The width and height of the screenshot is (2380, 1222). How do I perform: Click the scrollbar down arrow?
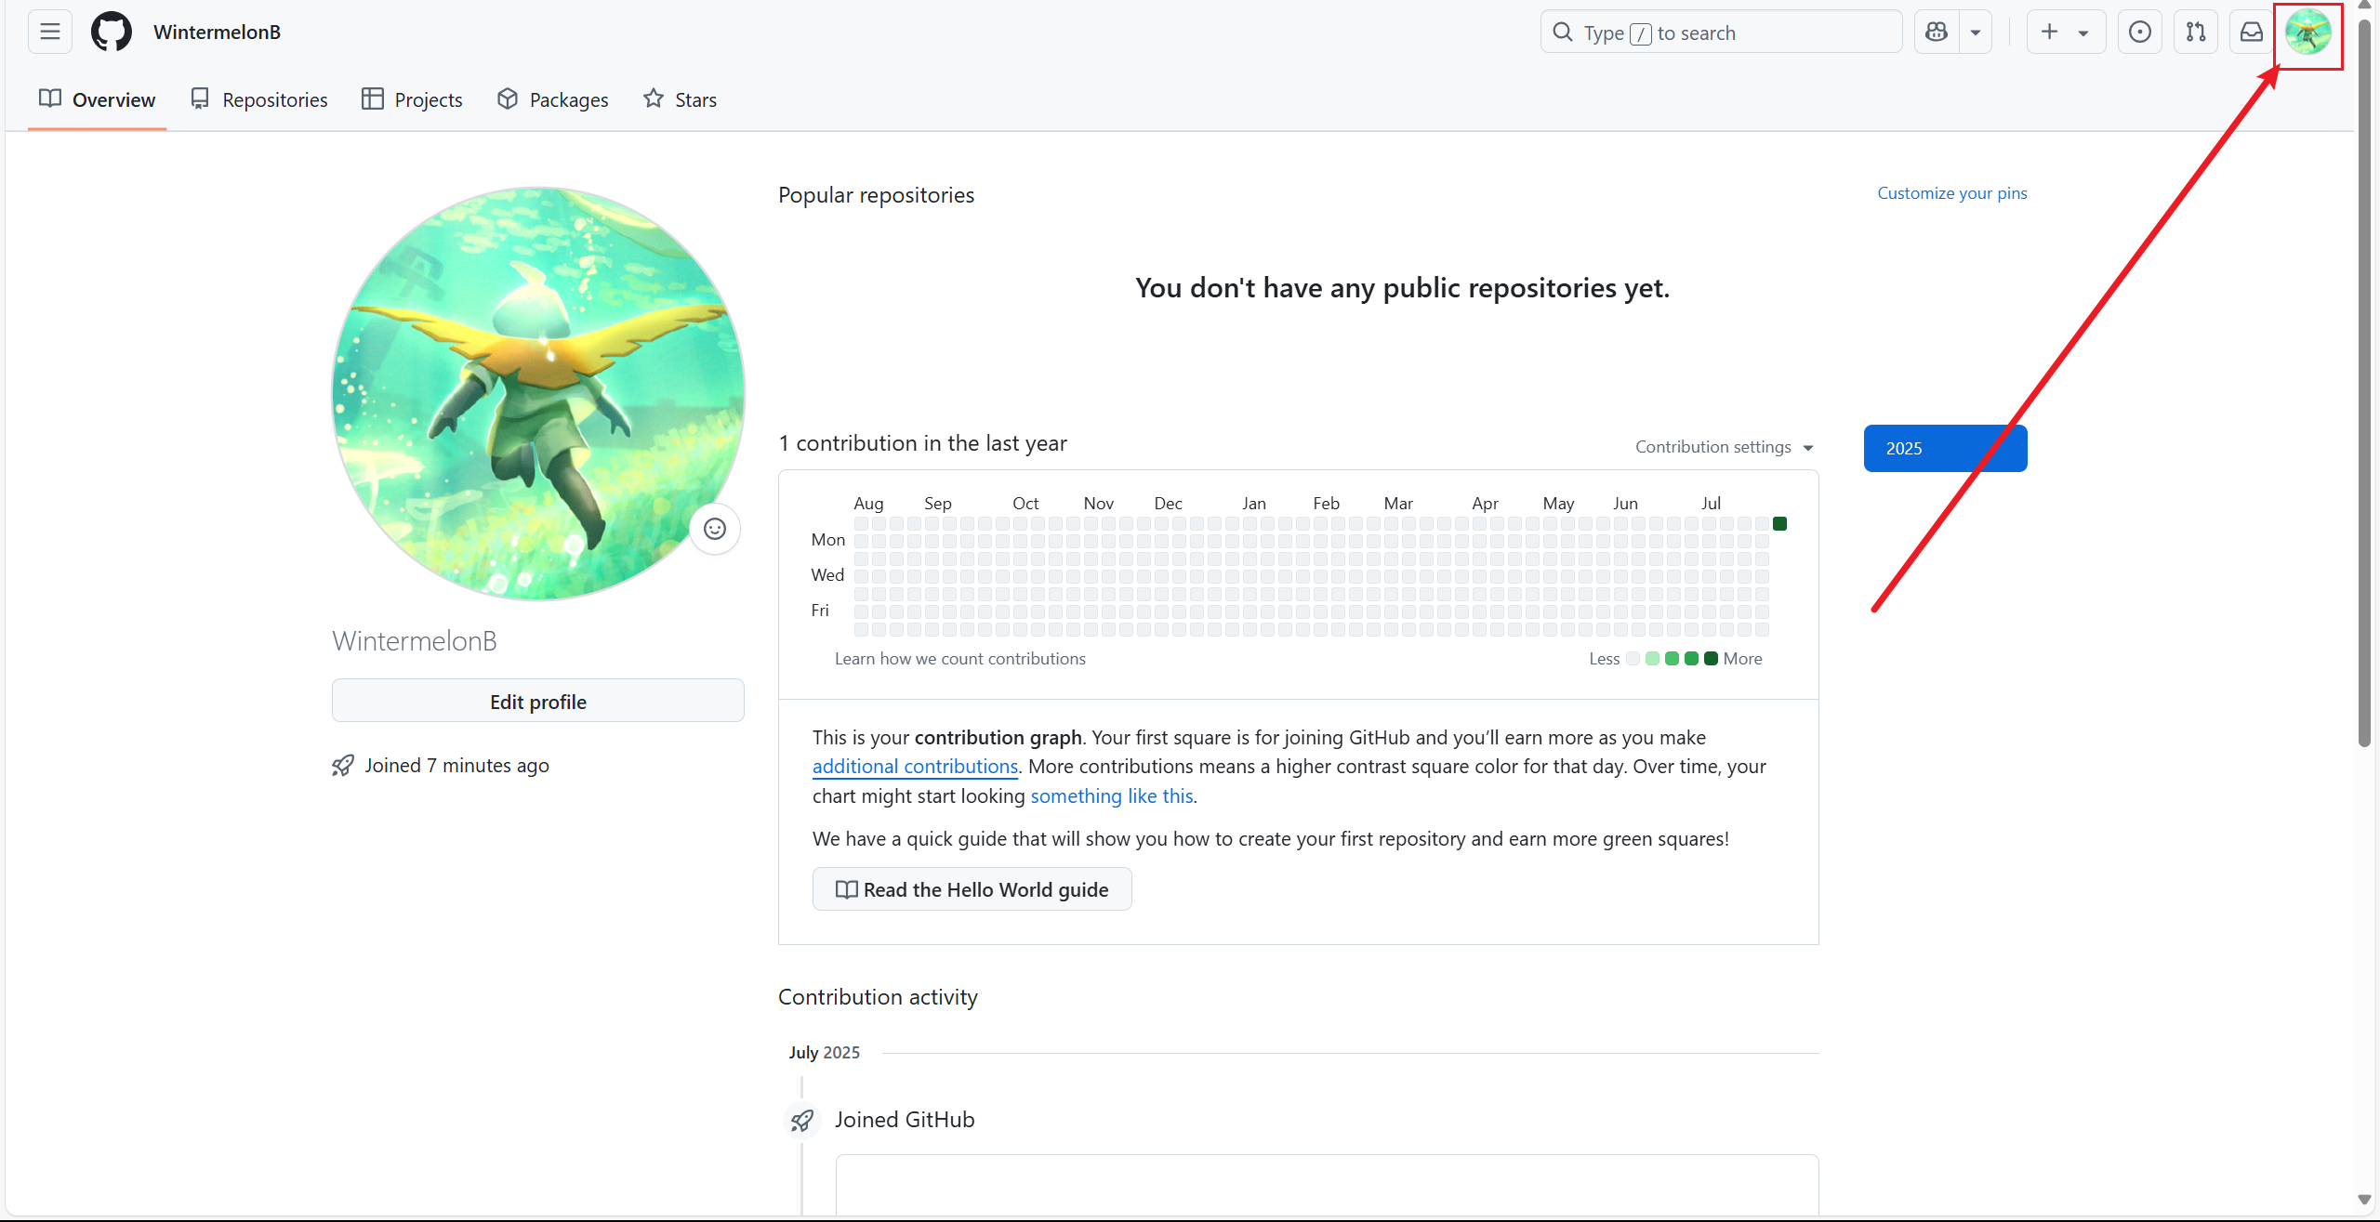(x=2365, y=1200)
